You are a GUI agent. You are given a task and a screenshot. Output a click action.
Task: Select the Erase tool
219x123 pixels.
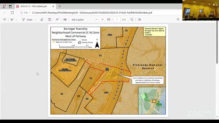click(42, 19)
